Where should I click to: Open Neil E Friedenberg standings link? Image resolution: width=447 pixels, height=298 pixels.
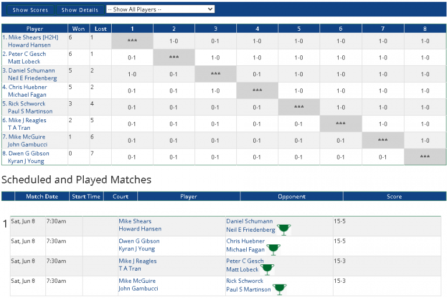(x=32, y=78)
